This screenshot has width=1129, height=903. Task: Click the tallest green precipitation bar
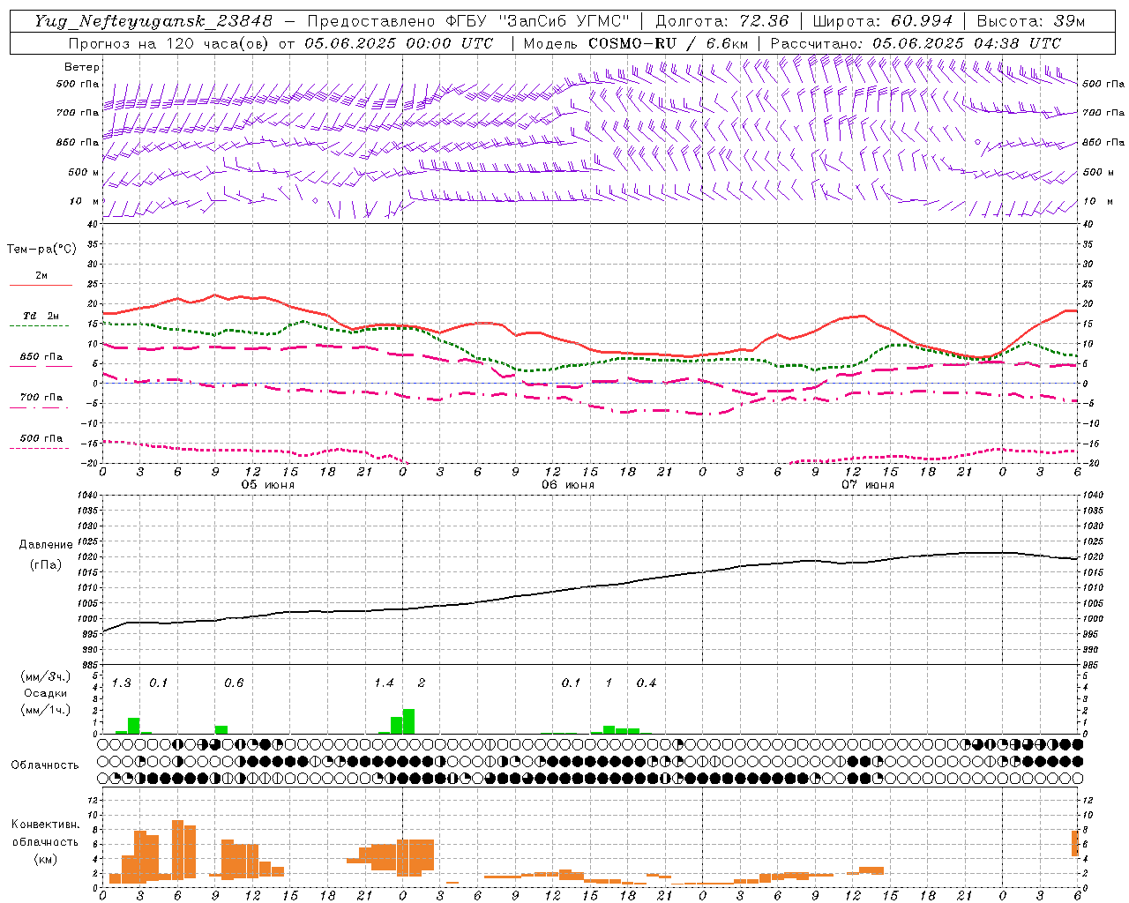pos(408,721)
